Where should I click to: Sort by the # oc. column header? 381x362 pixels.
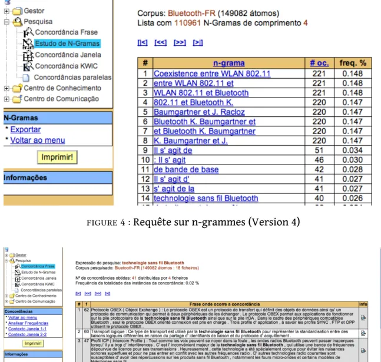pyautogui.click(x=319, y=63)
